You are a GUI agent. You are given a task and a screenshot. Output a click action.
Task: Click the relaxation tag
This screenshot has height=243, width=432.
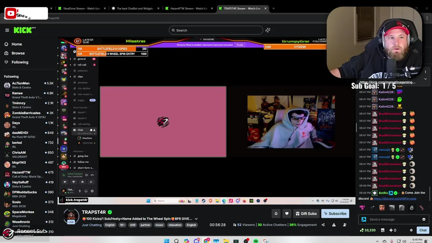tap(175, 225)
